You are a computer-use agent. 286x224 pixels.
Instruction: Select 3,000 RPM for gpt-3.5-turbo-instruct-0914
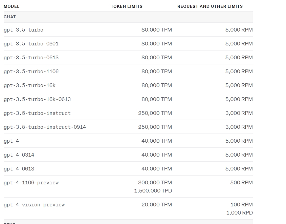click(x=239, y=127)
